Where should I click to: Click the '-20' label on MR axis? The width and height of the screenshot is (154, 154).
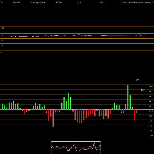pyautogui.click(x=150, y=116)
